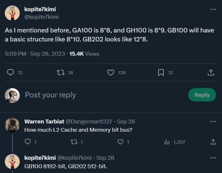Reply to Warren Tarbiat's comment
222x173 pixels.
click(28, 142)
